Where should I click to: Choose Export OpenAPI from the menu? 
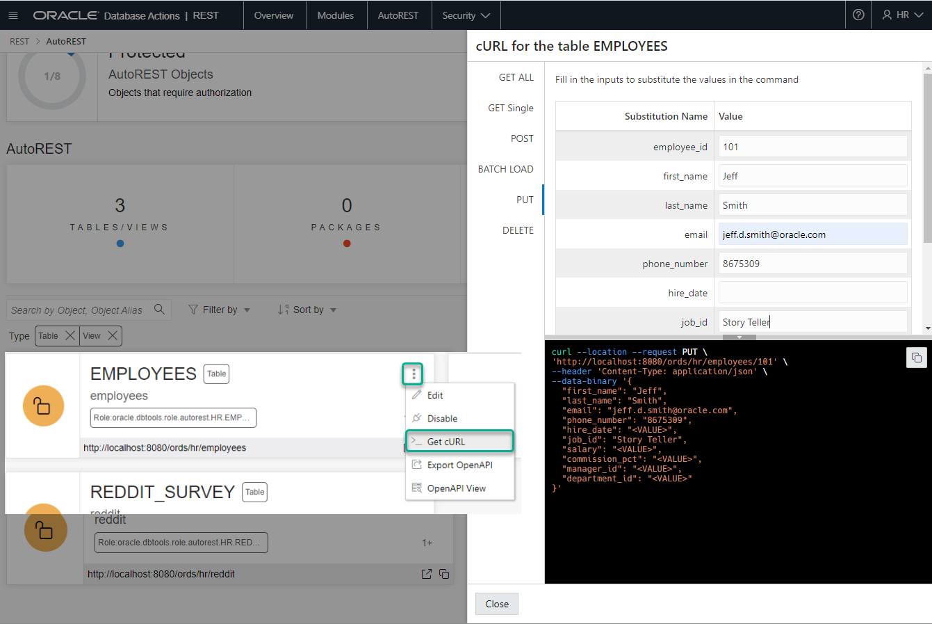pyautogui.click(x=460, y=465)
